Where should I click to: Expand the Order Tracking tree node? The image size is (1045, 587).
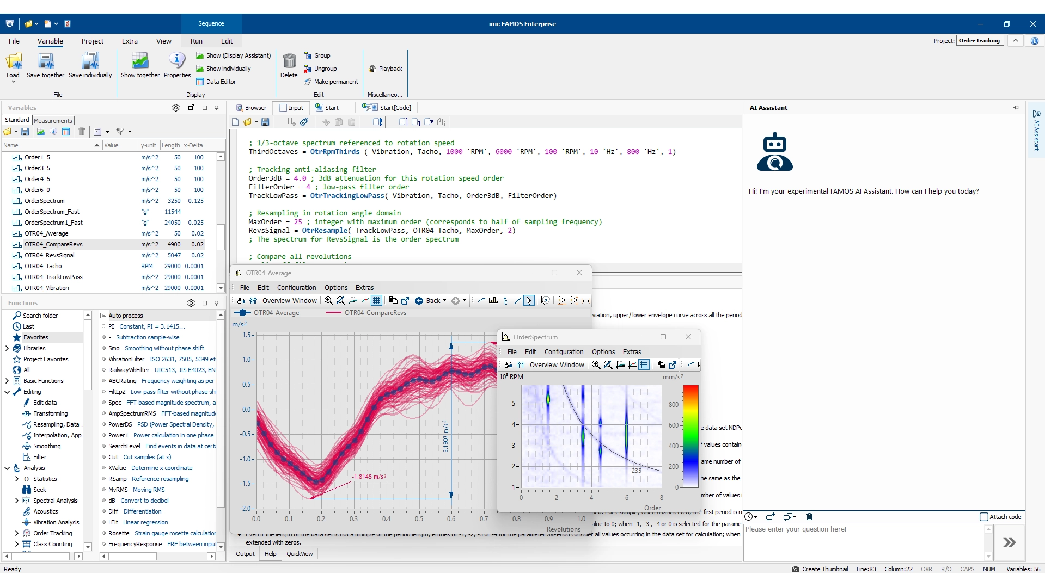[x=17, y=533]
